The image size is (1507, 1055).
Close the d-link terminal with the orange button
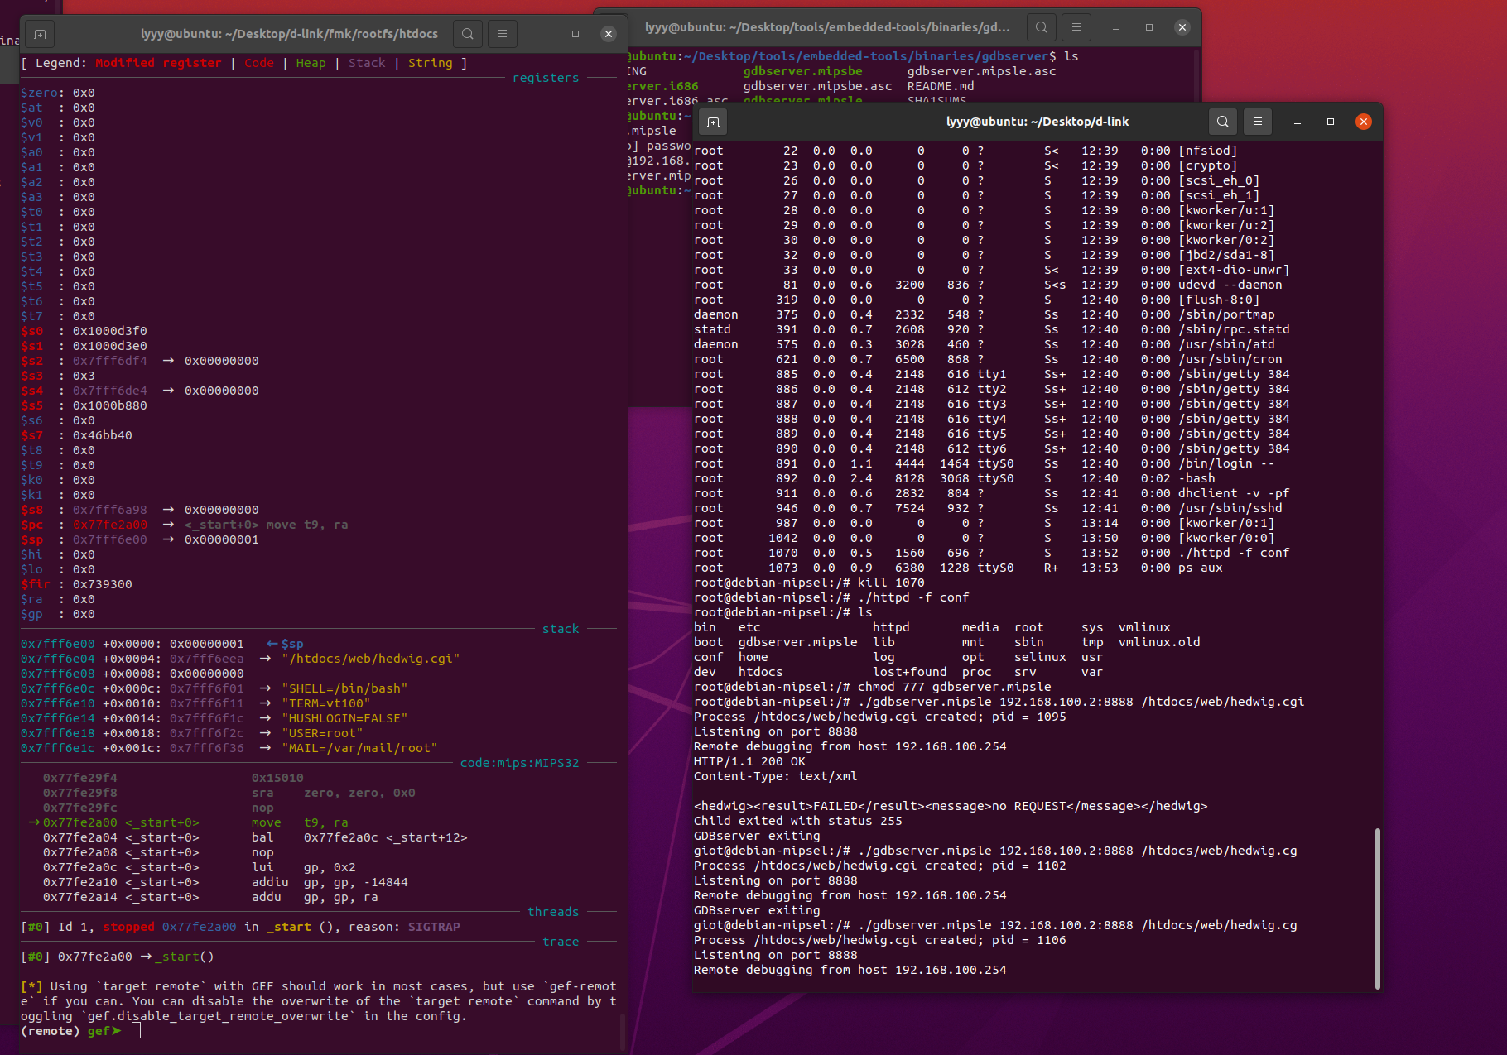[1364, 122]
